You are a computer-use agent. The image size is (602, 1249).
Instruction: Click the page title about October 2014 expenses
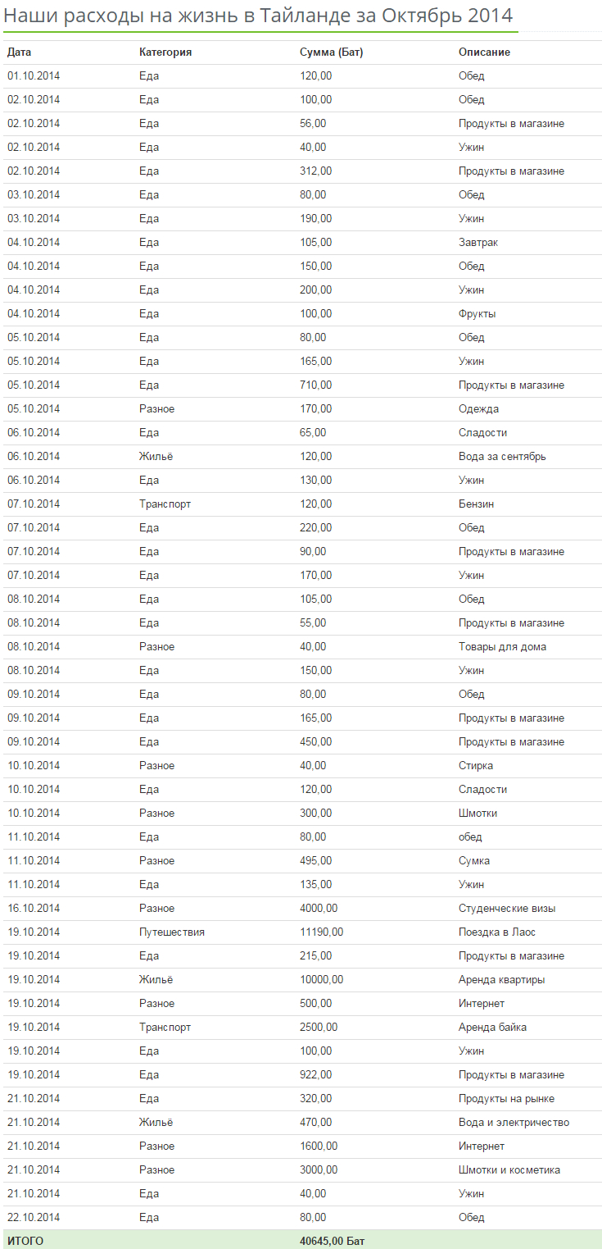[x=259, y=15]
